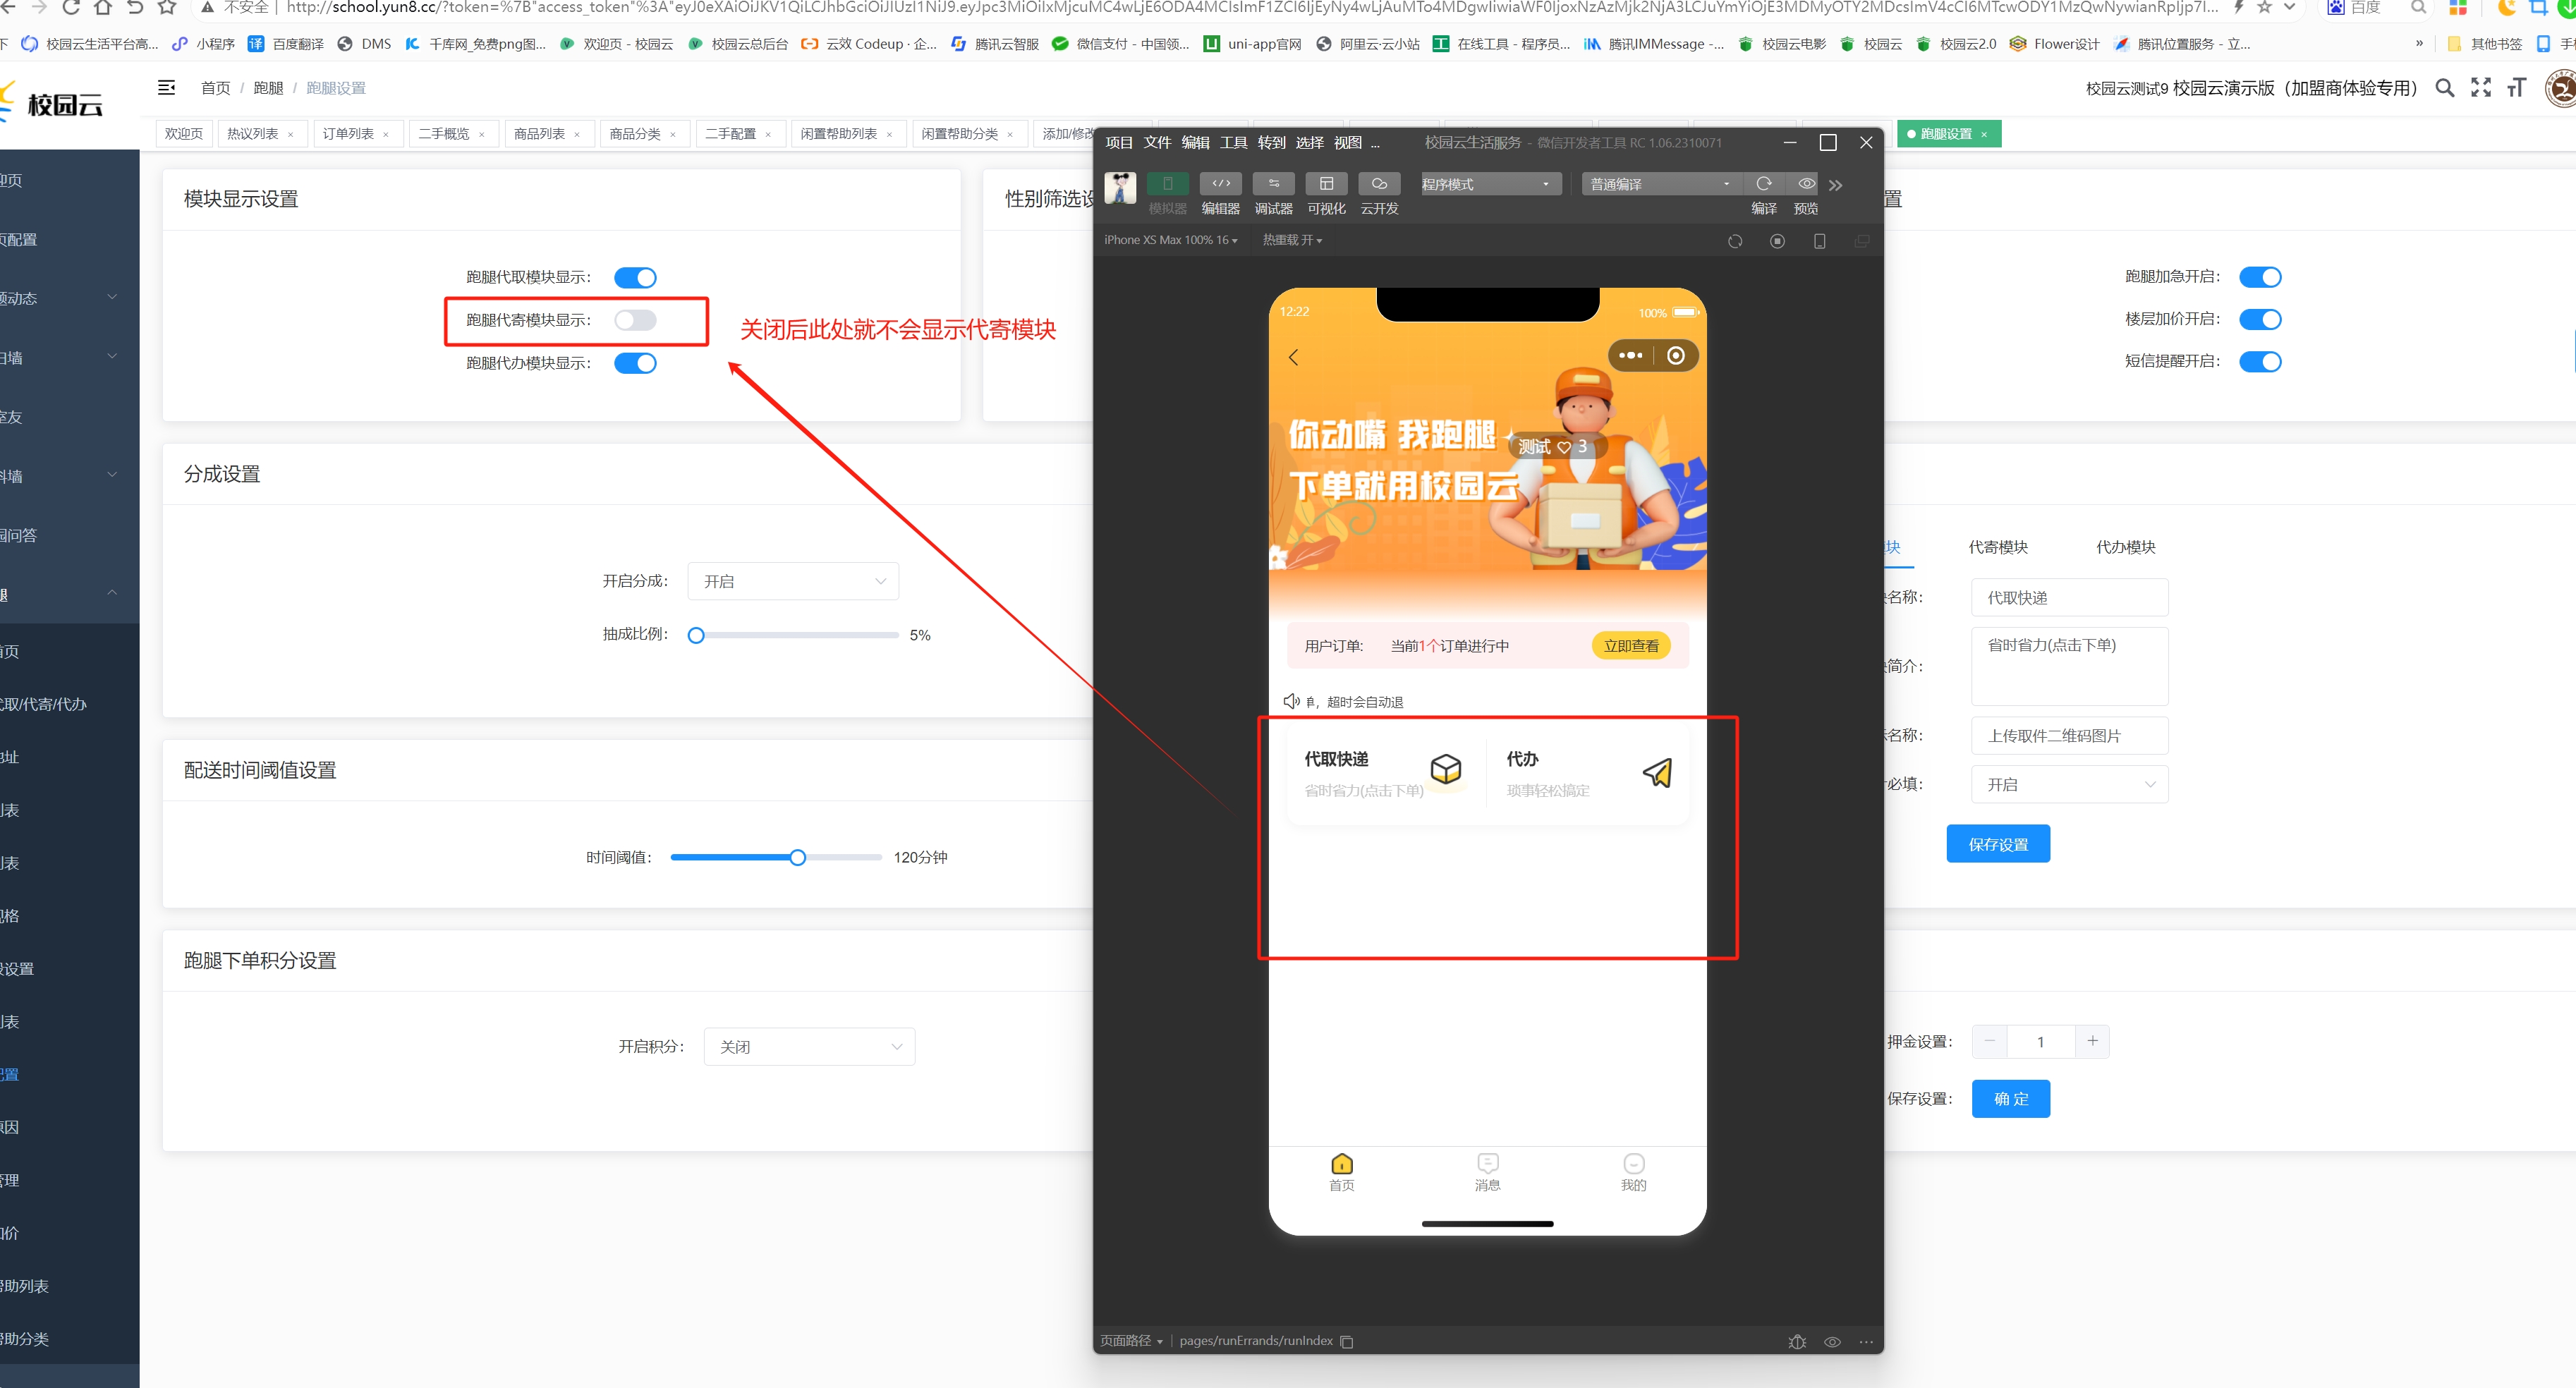This screenshot has width=2576, height=1388.
Task: Switch to the 订单列表 page tab
Action: click(x=347, y=134)
